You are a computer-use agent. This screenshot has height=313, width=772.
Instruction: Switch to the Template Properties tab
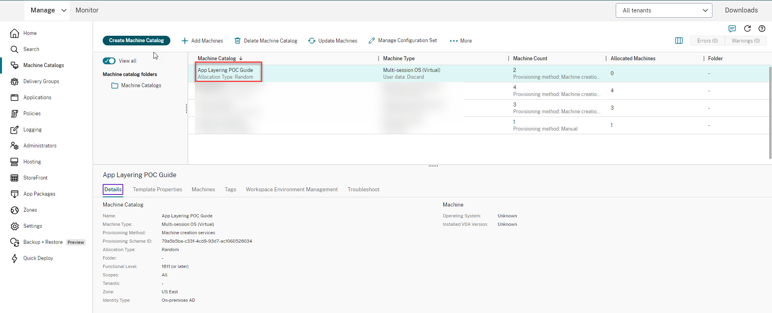(x=157, y=189)
